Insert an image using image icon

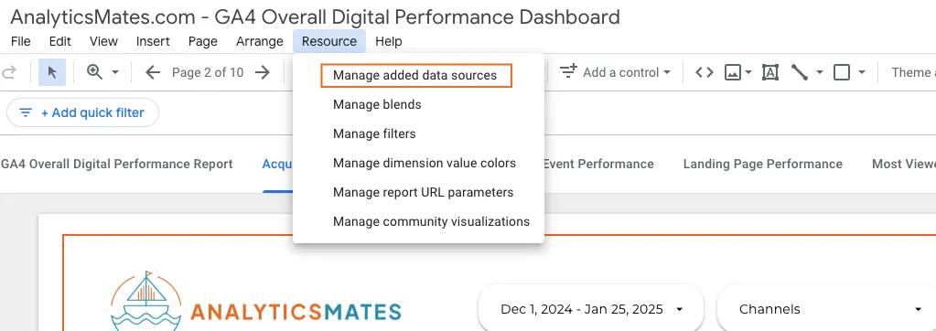tap(733, 73)
